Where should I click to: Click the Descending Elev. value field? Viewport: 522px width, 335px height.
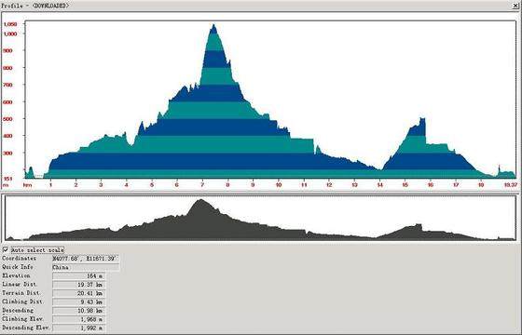click(x=78, y=328)
